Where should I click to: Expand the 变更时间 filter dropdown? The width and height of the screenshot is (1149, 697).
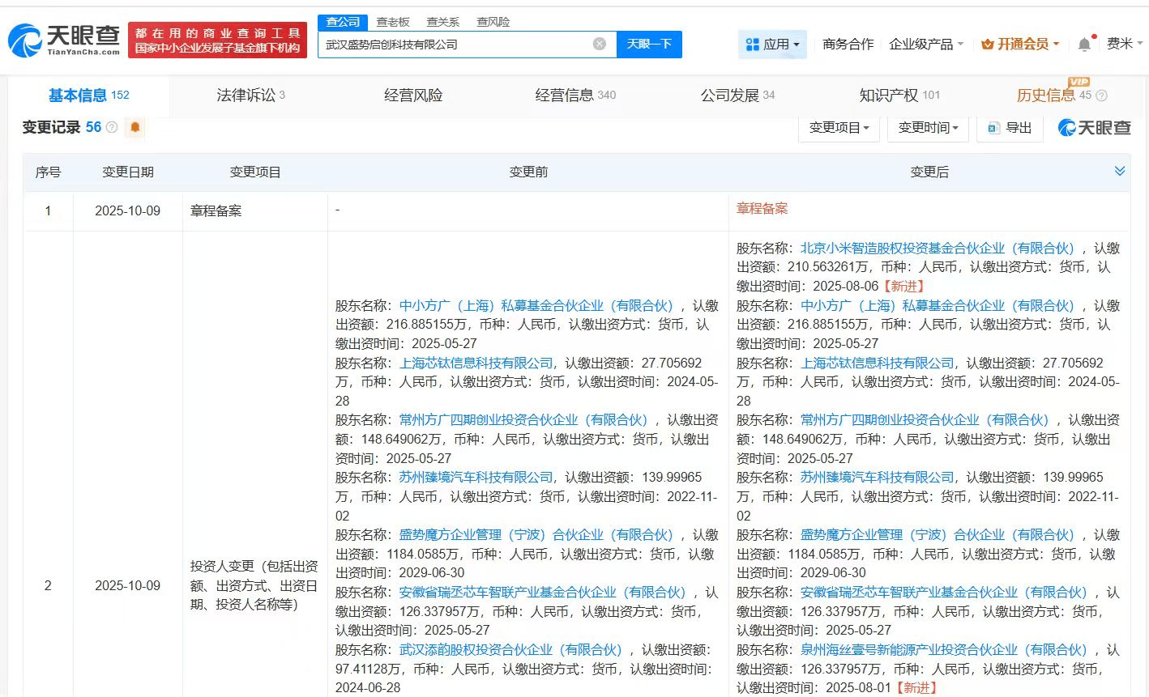click(x=928, y=128)
